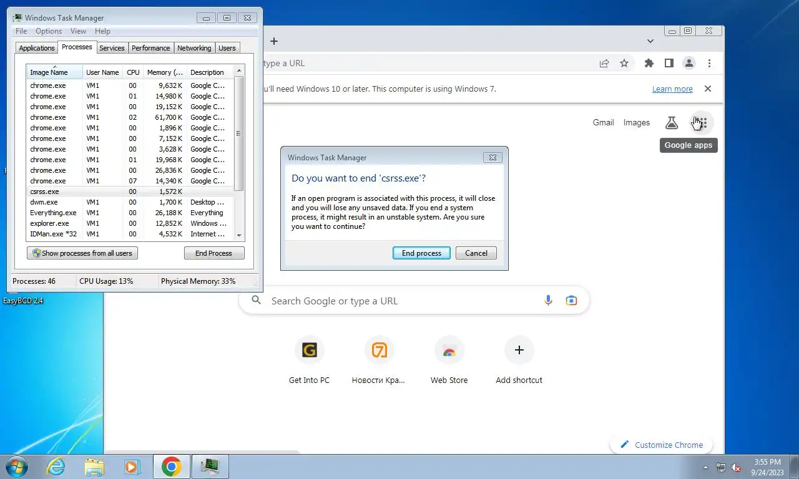Sort processes by Description column
The image size is (799, 479).
click(x=210, y=72)
